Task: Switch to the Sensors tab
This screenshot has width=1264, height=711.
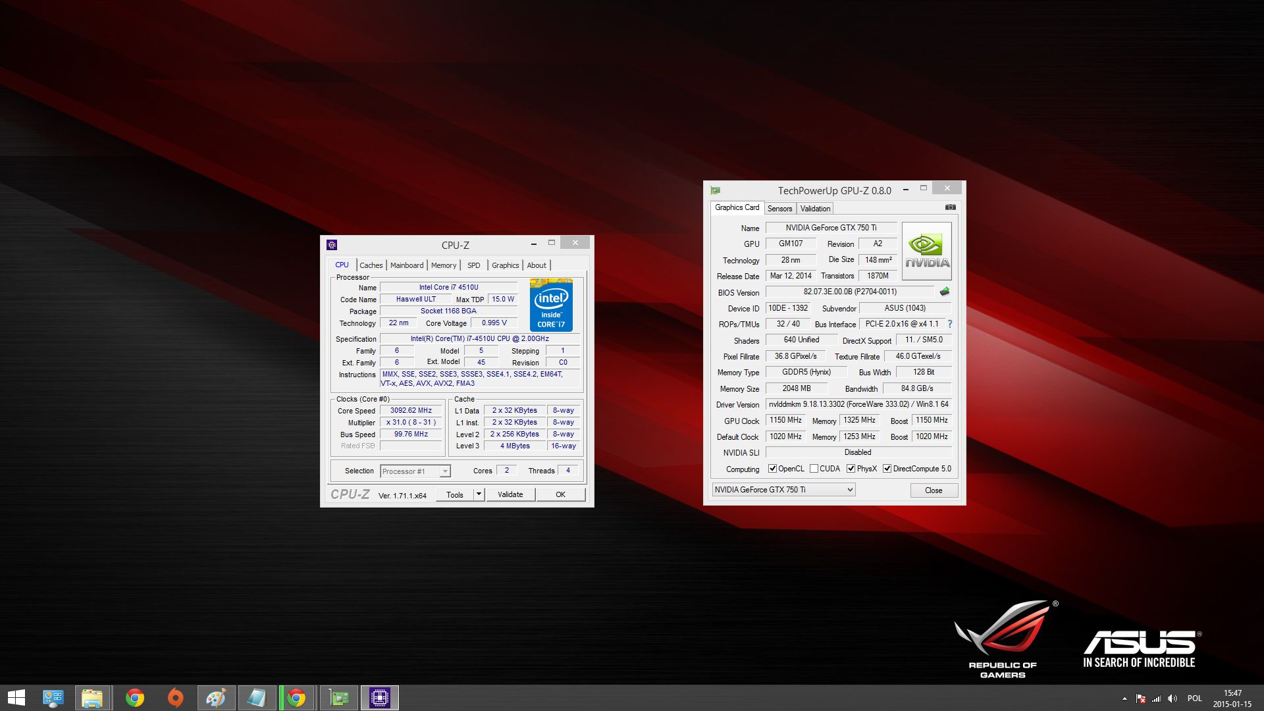Action: 779,209
